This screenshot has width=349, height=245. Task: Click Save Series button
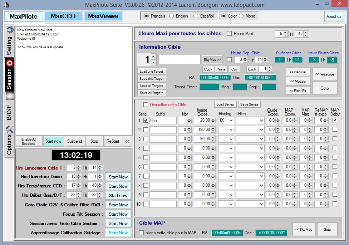point(249,104)
